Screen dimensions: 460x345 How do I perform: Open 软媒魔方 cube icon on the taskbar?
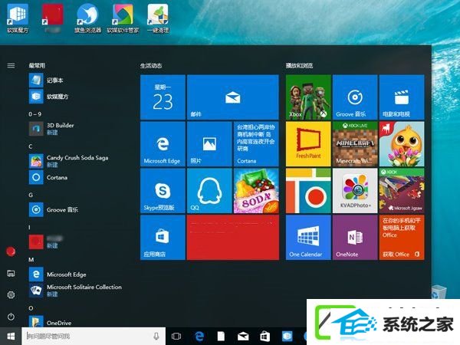point(287,337)
